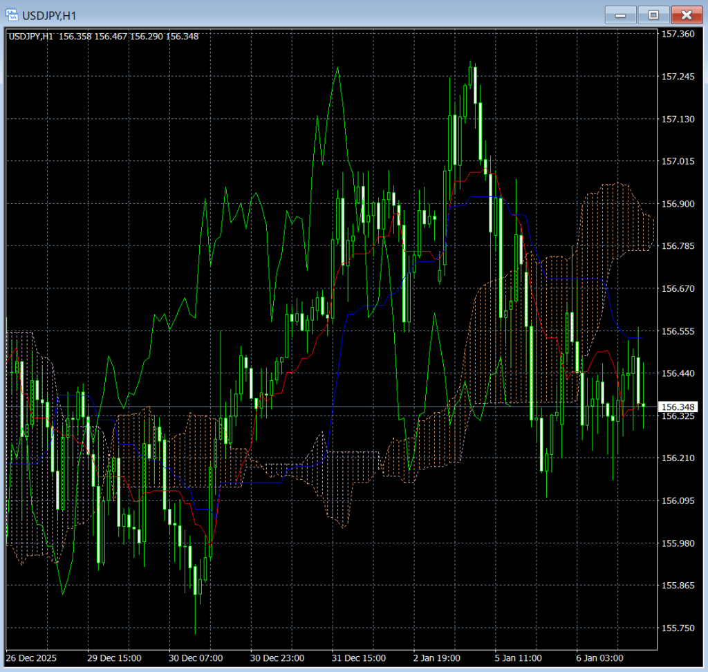708x672 pixels.
Task: Click the 30 Dec 23:00 time label
Action: tap(277, 657)
